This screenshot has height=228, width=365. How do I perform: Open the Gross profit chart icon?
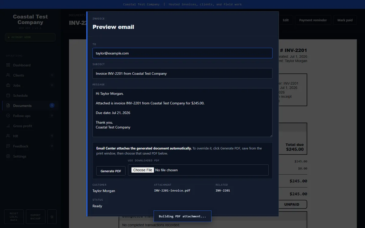8,126
